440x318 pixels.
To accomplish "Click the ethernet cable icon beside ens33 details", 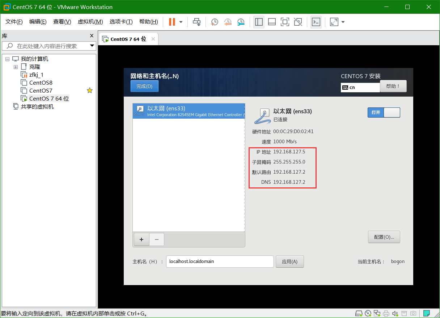I will (262, 115).
